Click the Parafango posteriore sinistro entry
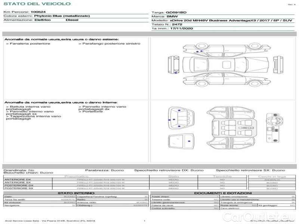299x224 pixels. tap(109, 44)
